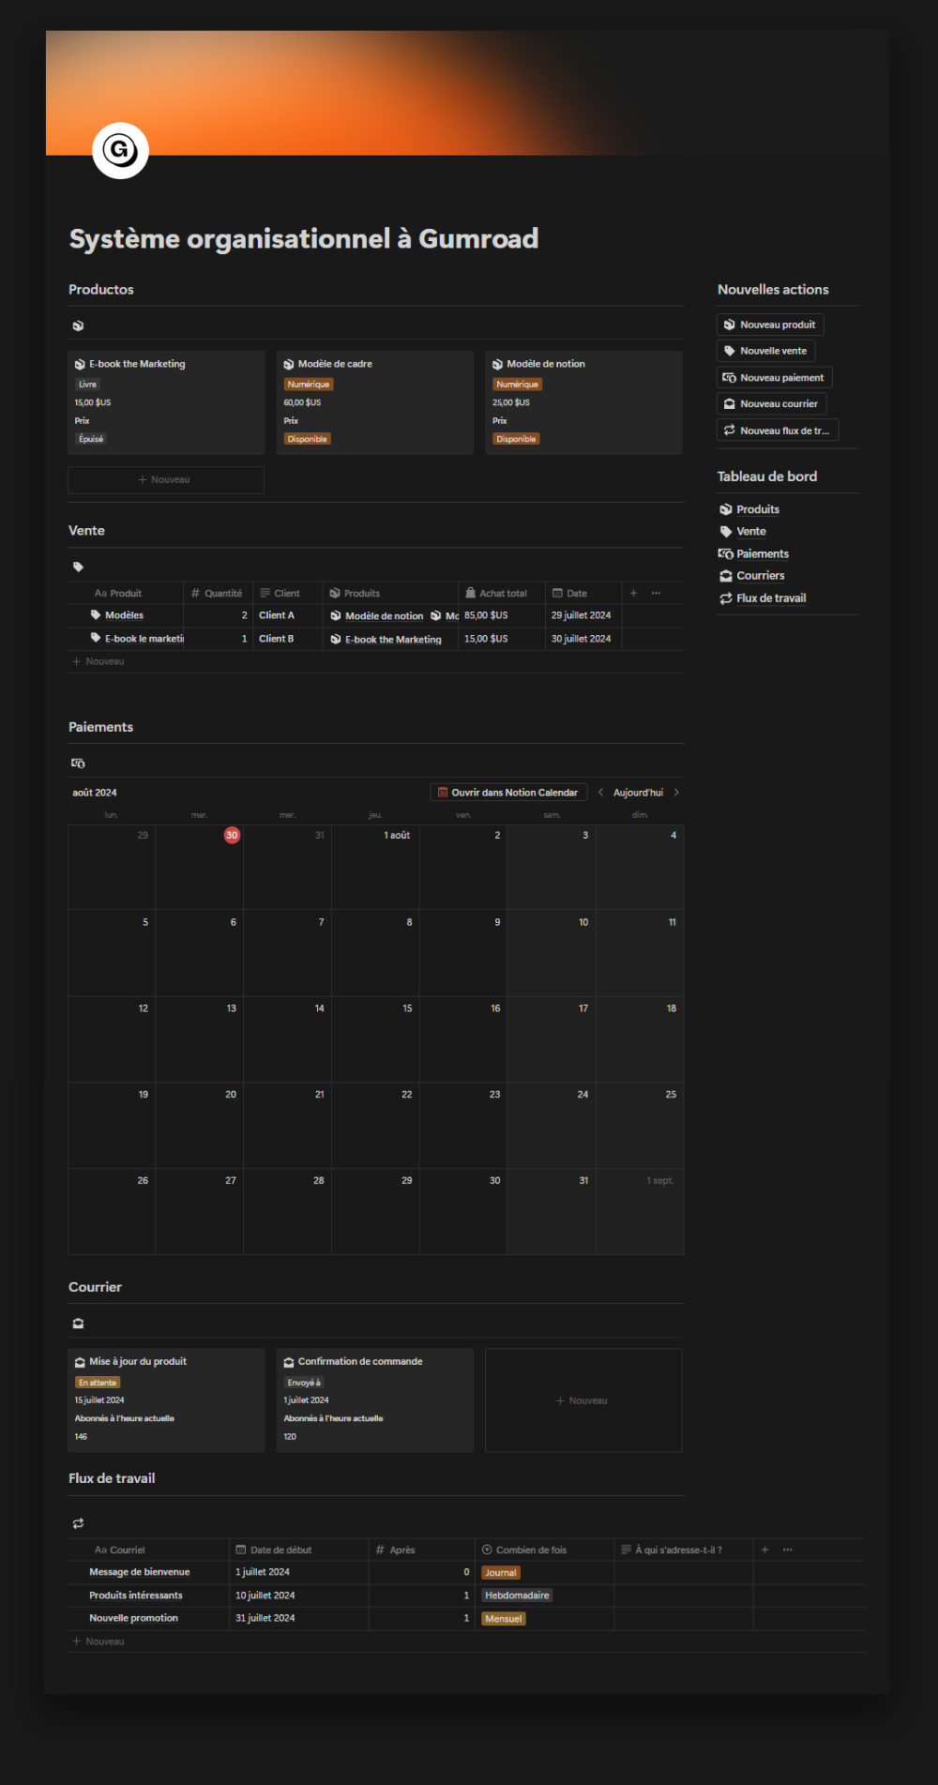
Task: Click the tag view icon under Vente
Action: pyautogui.click(x=78, y=567)
